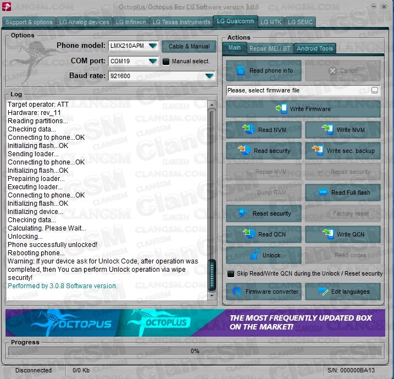Toggle Skip Read/Write QCN during Unlock checkbox

(231, 273)
